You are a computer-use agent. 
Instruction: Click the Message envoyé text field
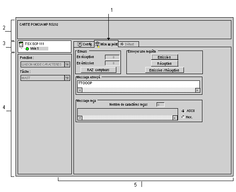click(x=139, y=84)
